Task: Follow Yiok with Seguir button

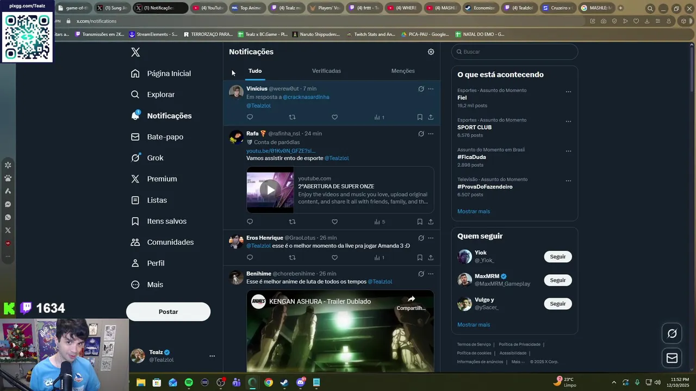Action: click(558, 257)
